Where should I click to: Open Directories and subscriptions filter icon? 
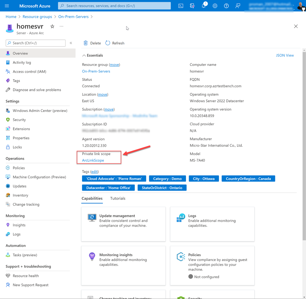pos(192,6)
